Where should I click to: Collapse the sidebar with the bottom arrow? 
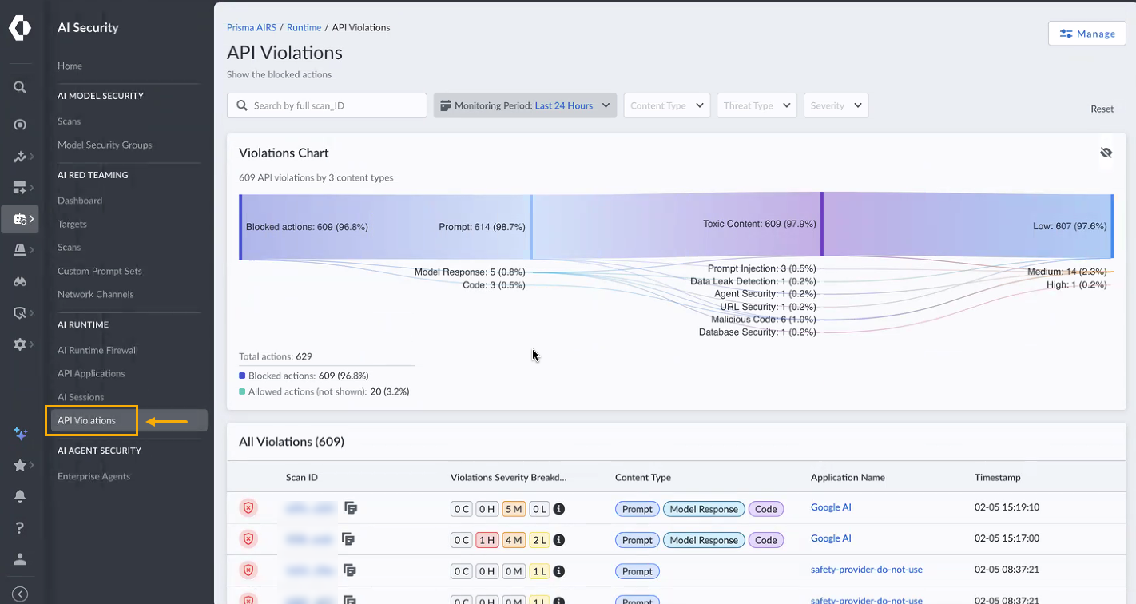point(20,594)
